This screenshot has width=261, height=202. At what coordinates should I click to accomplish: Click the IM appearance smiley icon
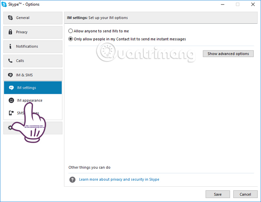pos(11,100)
